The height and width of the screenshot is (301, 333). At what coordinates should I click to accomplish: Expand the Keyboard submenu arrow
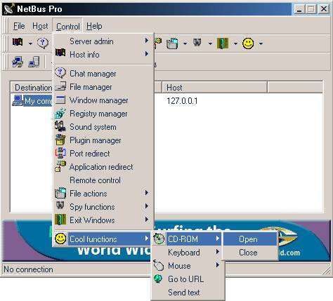point(218,252)
